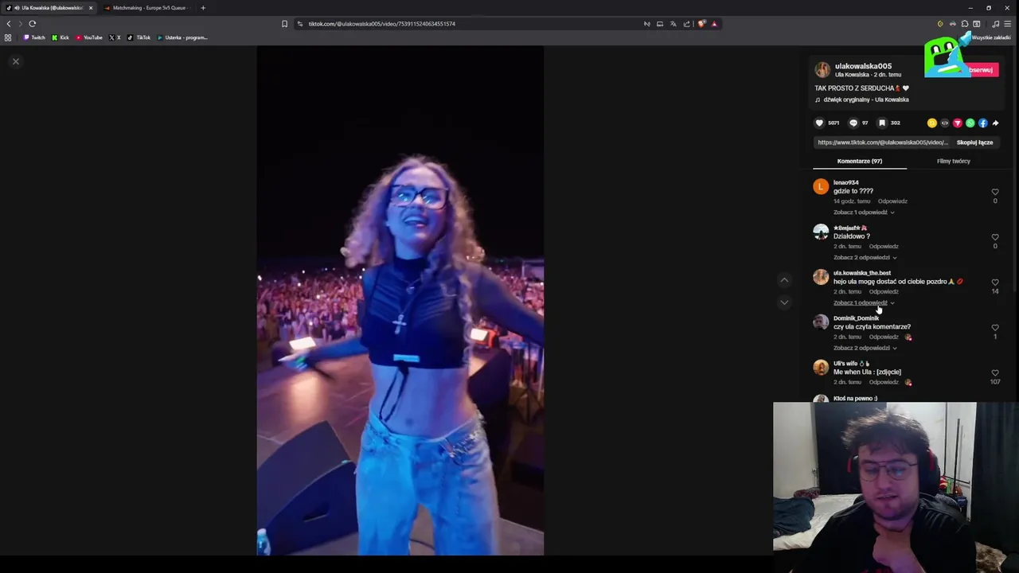1019x573 pixels.
Task: Expand 'Zobacz 1 odpowiedź' under lenao934
Action: tap(864, 212)
